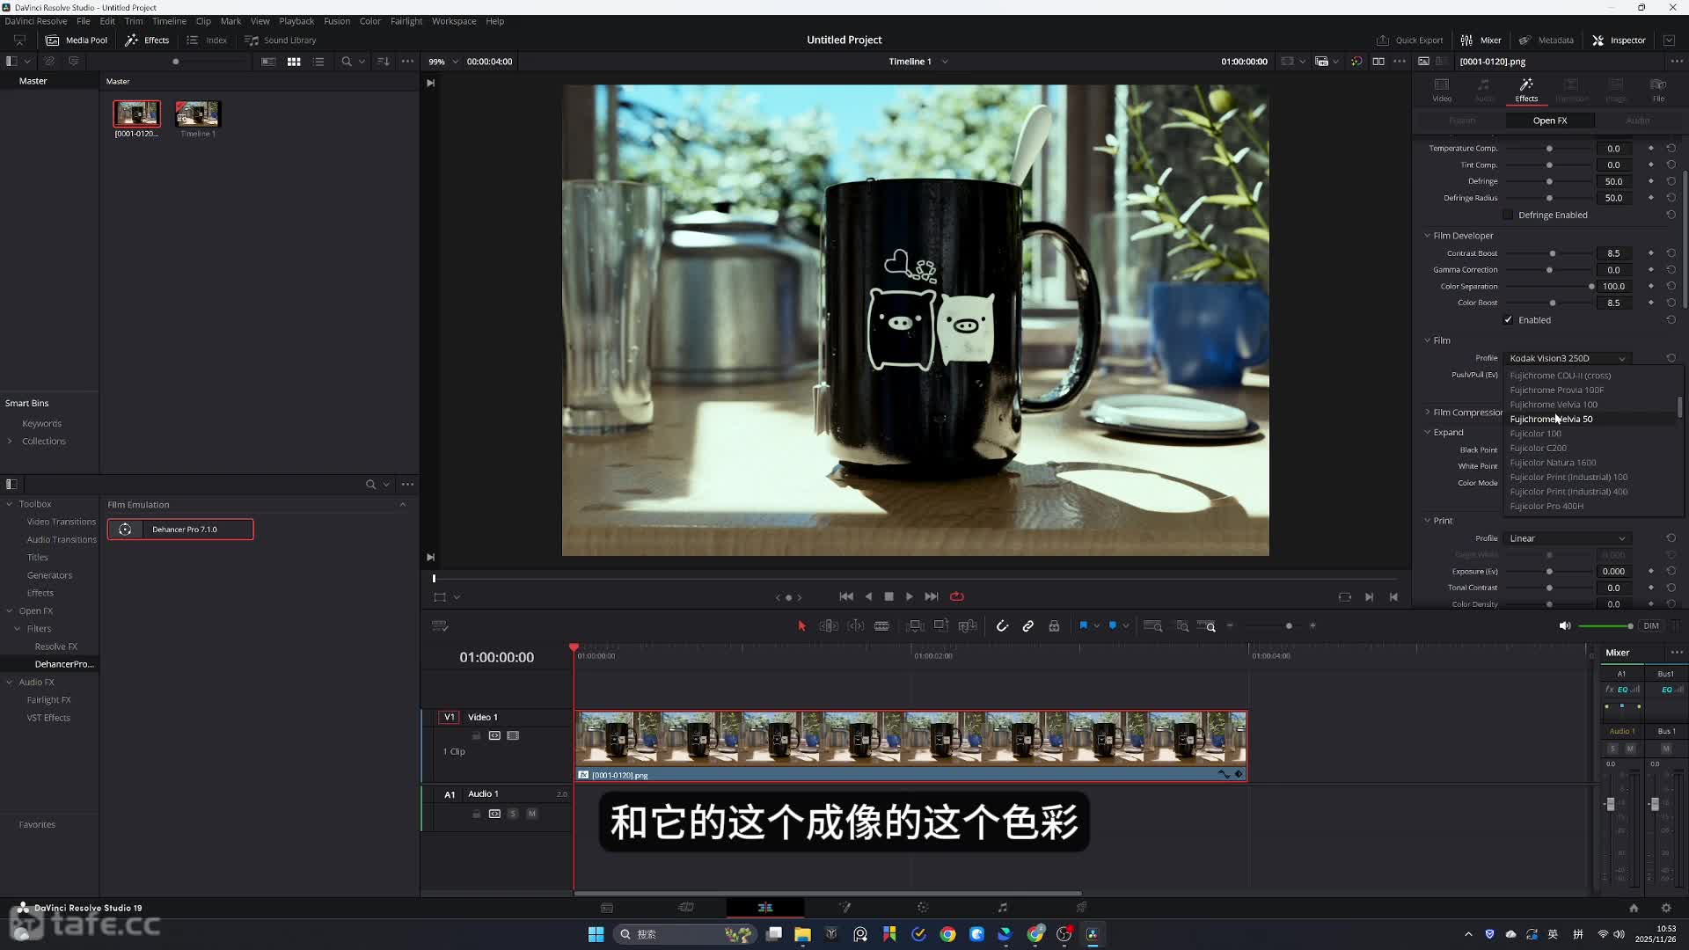Screen dimensions: 1689x950
Task: Uncheck Film Developer Enabled checkbox
Action: [1508, 320]
